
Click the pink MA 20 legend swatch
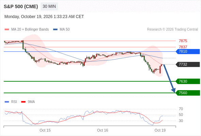point(7,30)
